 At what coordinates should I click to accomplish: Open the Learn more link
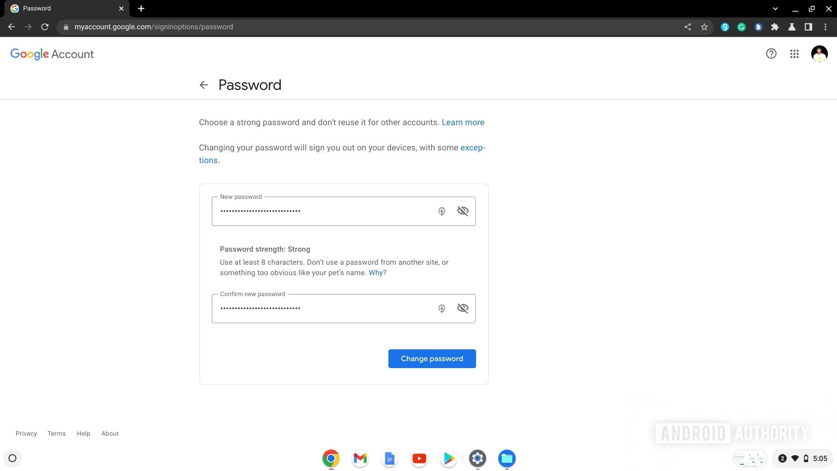click(x=463, y=123)
